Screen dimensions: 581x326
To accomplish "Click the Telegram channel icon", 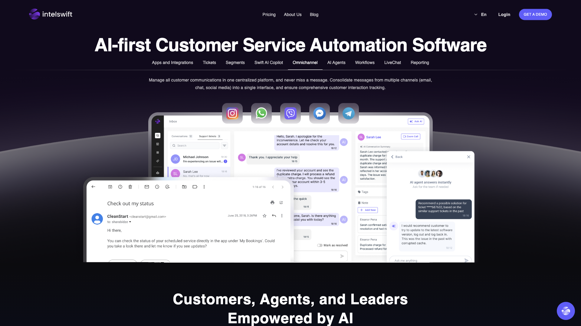I will (348, 113).
